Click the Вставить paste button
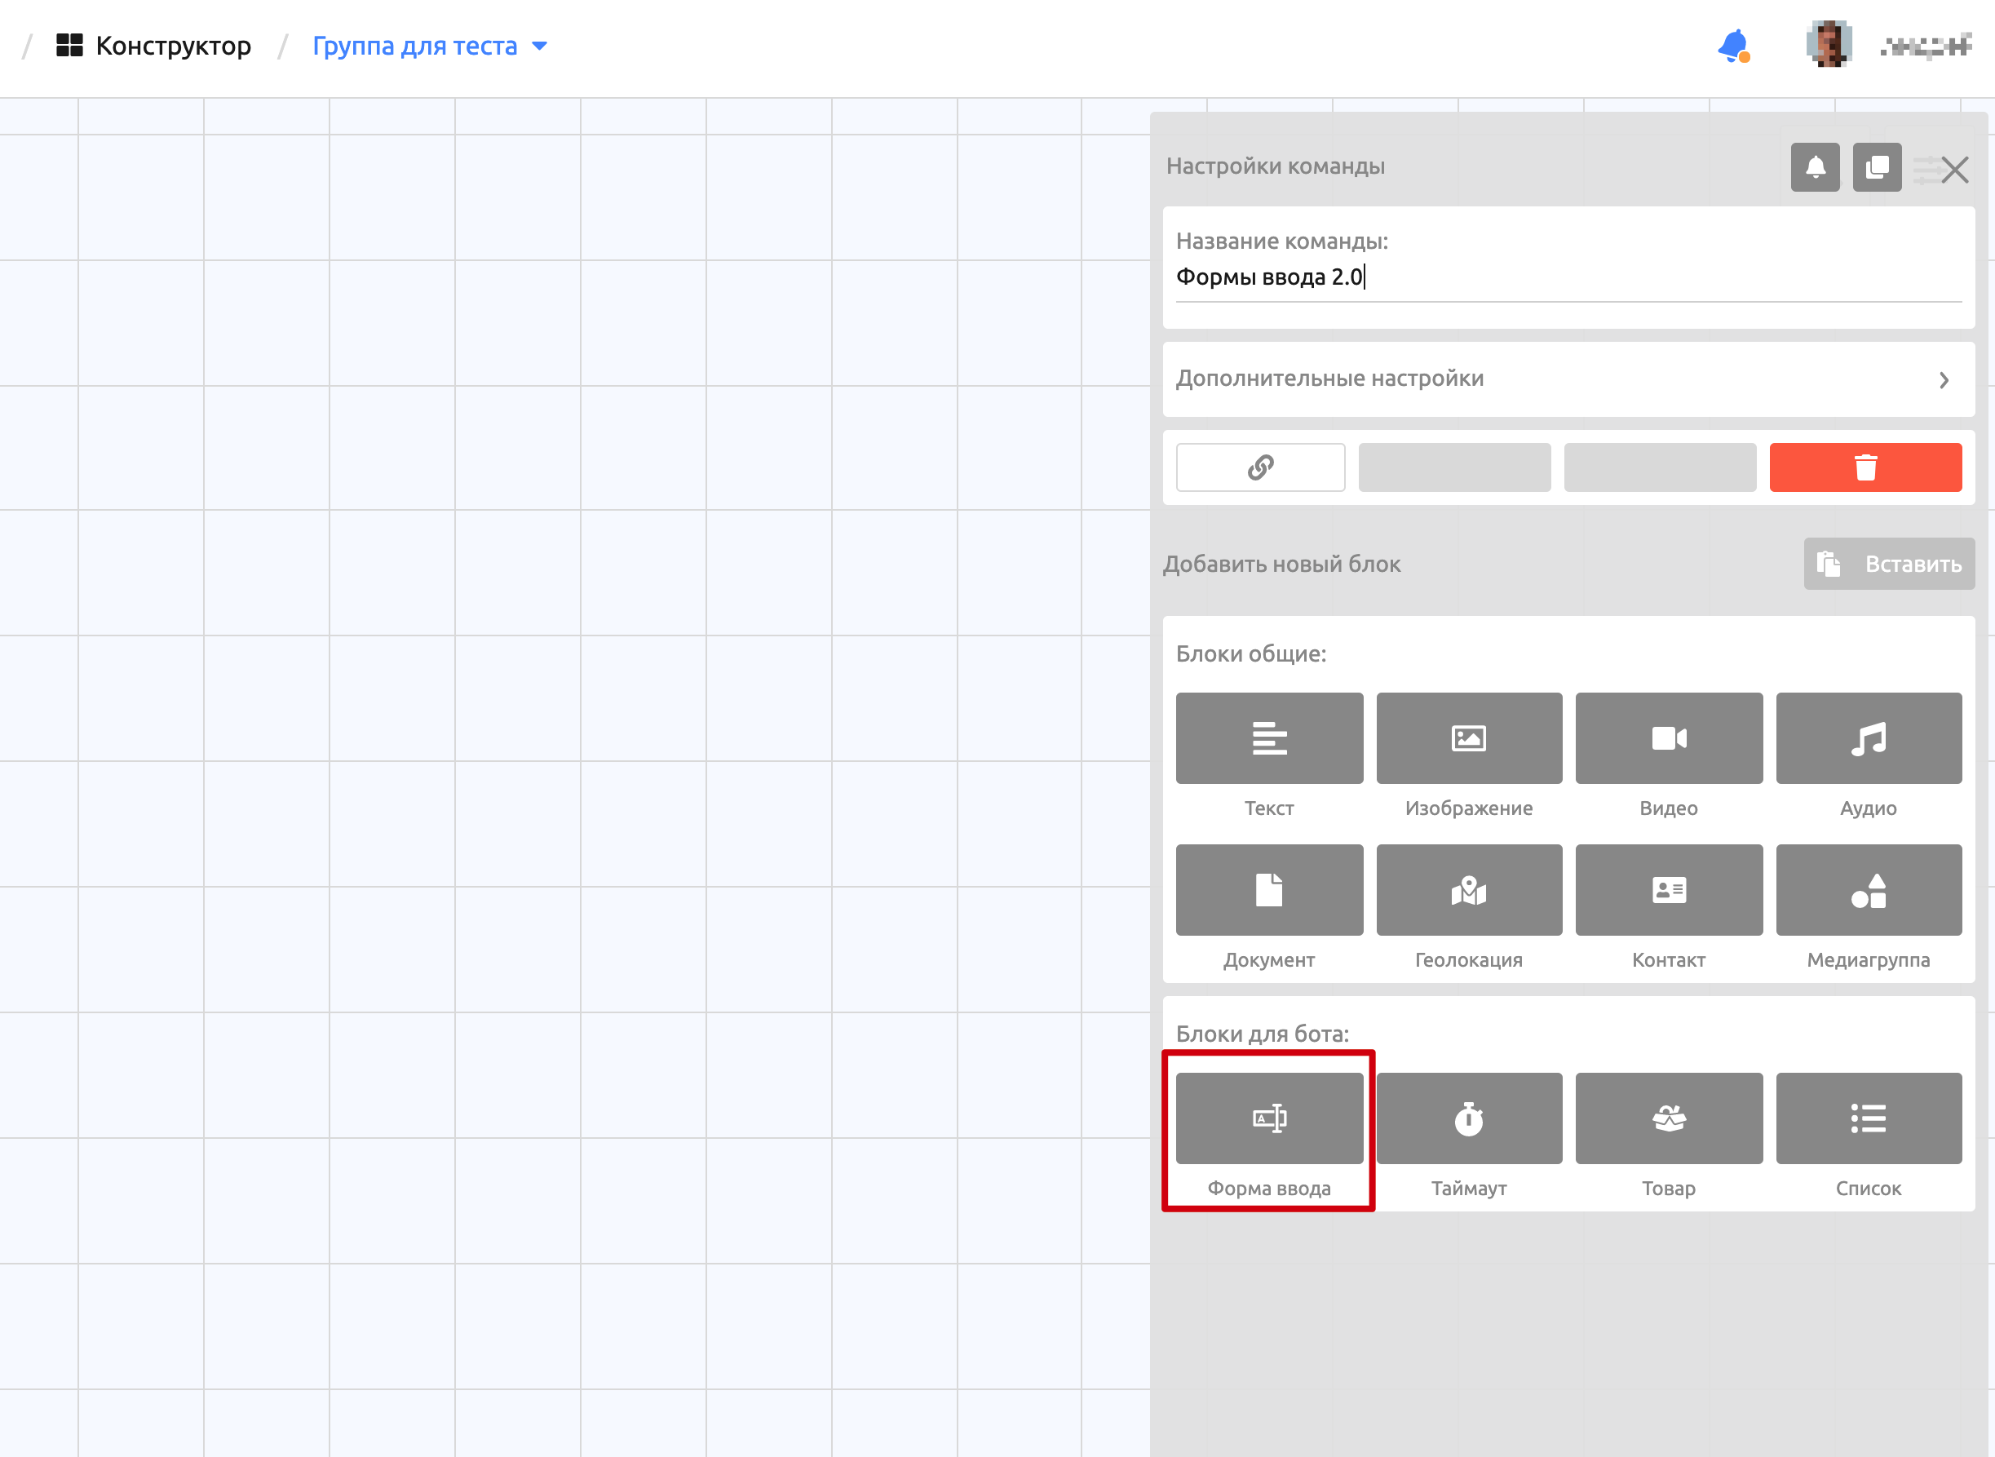The image size is (1995, 1457). point(1888,564)
